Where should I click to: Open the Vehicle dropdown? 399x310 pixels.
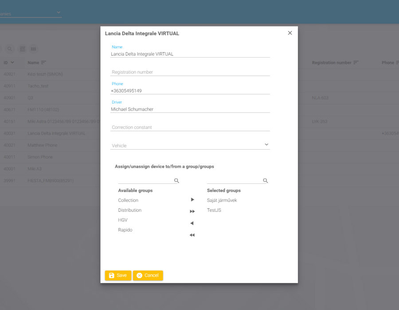pos(190,145)
